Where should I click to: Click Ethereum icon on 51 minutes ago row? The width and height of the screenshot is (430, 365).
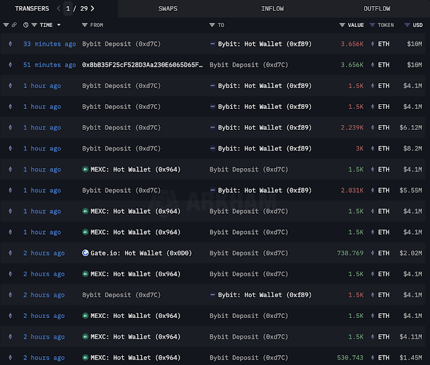coord(11,65)
